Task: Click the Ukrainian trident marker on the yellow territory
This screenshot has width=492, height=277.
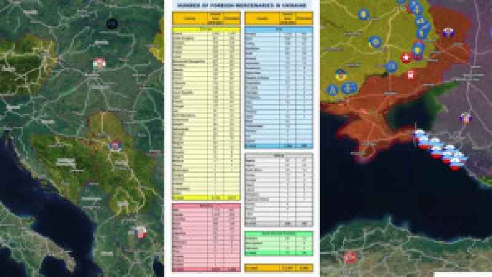Action: point(339,76)
